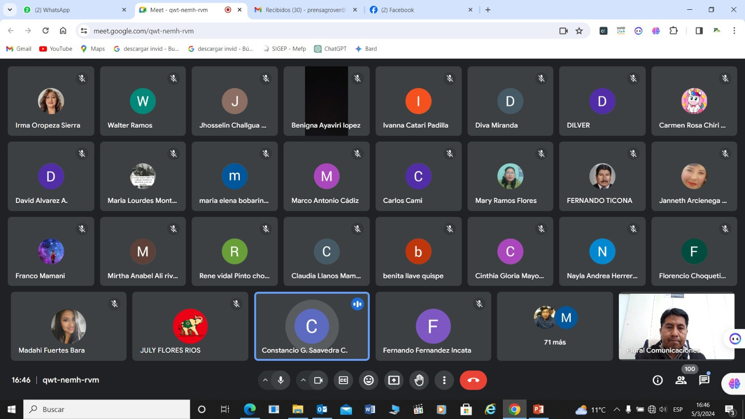745x419 pixels.
Task: Click the present screen icon
Action: click(x=394, y=380)
